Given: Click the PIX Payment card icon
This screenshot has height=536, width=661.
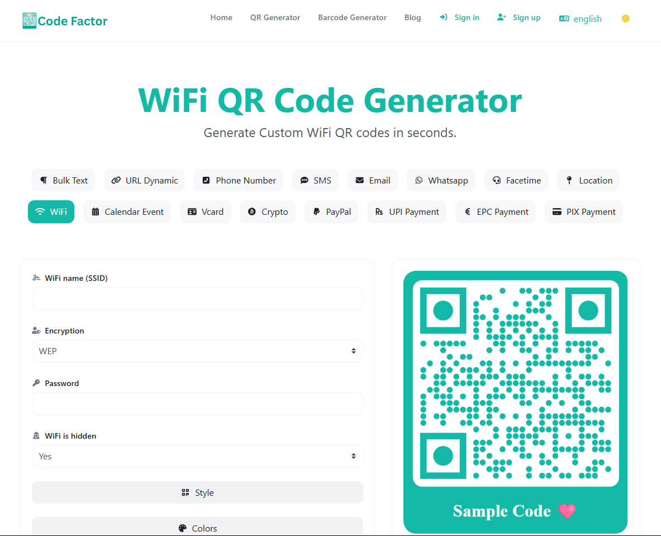Looking at the screenshot, I should [x=557, y=212].
